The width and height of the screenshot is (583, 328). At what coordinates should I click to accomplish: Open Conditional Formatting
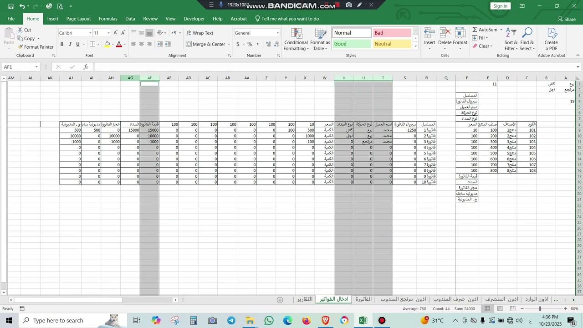pyautogui.click(x=296, y=40)
